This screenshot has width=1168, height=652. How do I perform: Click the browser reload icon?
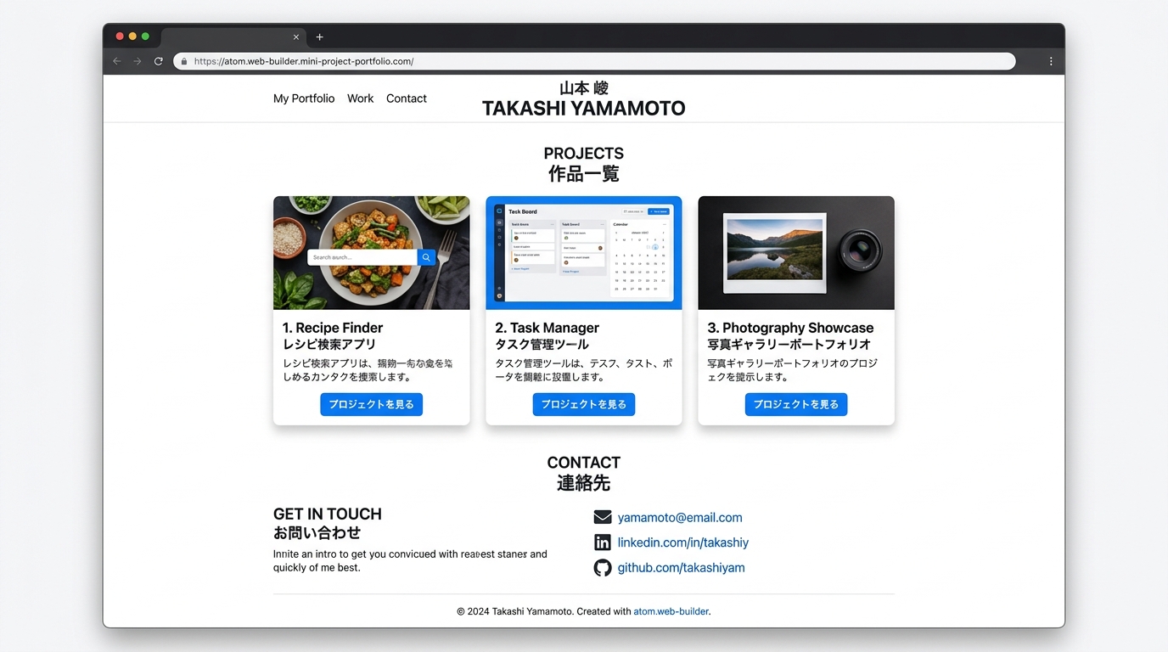pos(158,61)
